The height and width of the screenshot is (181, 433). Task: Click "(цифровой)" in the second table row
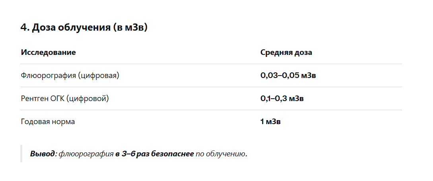[x=88, y=98]
